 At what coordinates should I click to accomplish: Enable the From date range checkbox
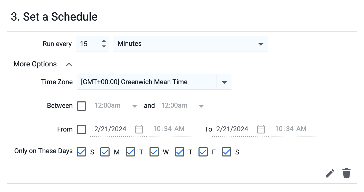pos(81,129)
